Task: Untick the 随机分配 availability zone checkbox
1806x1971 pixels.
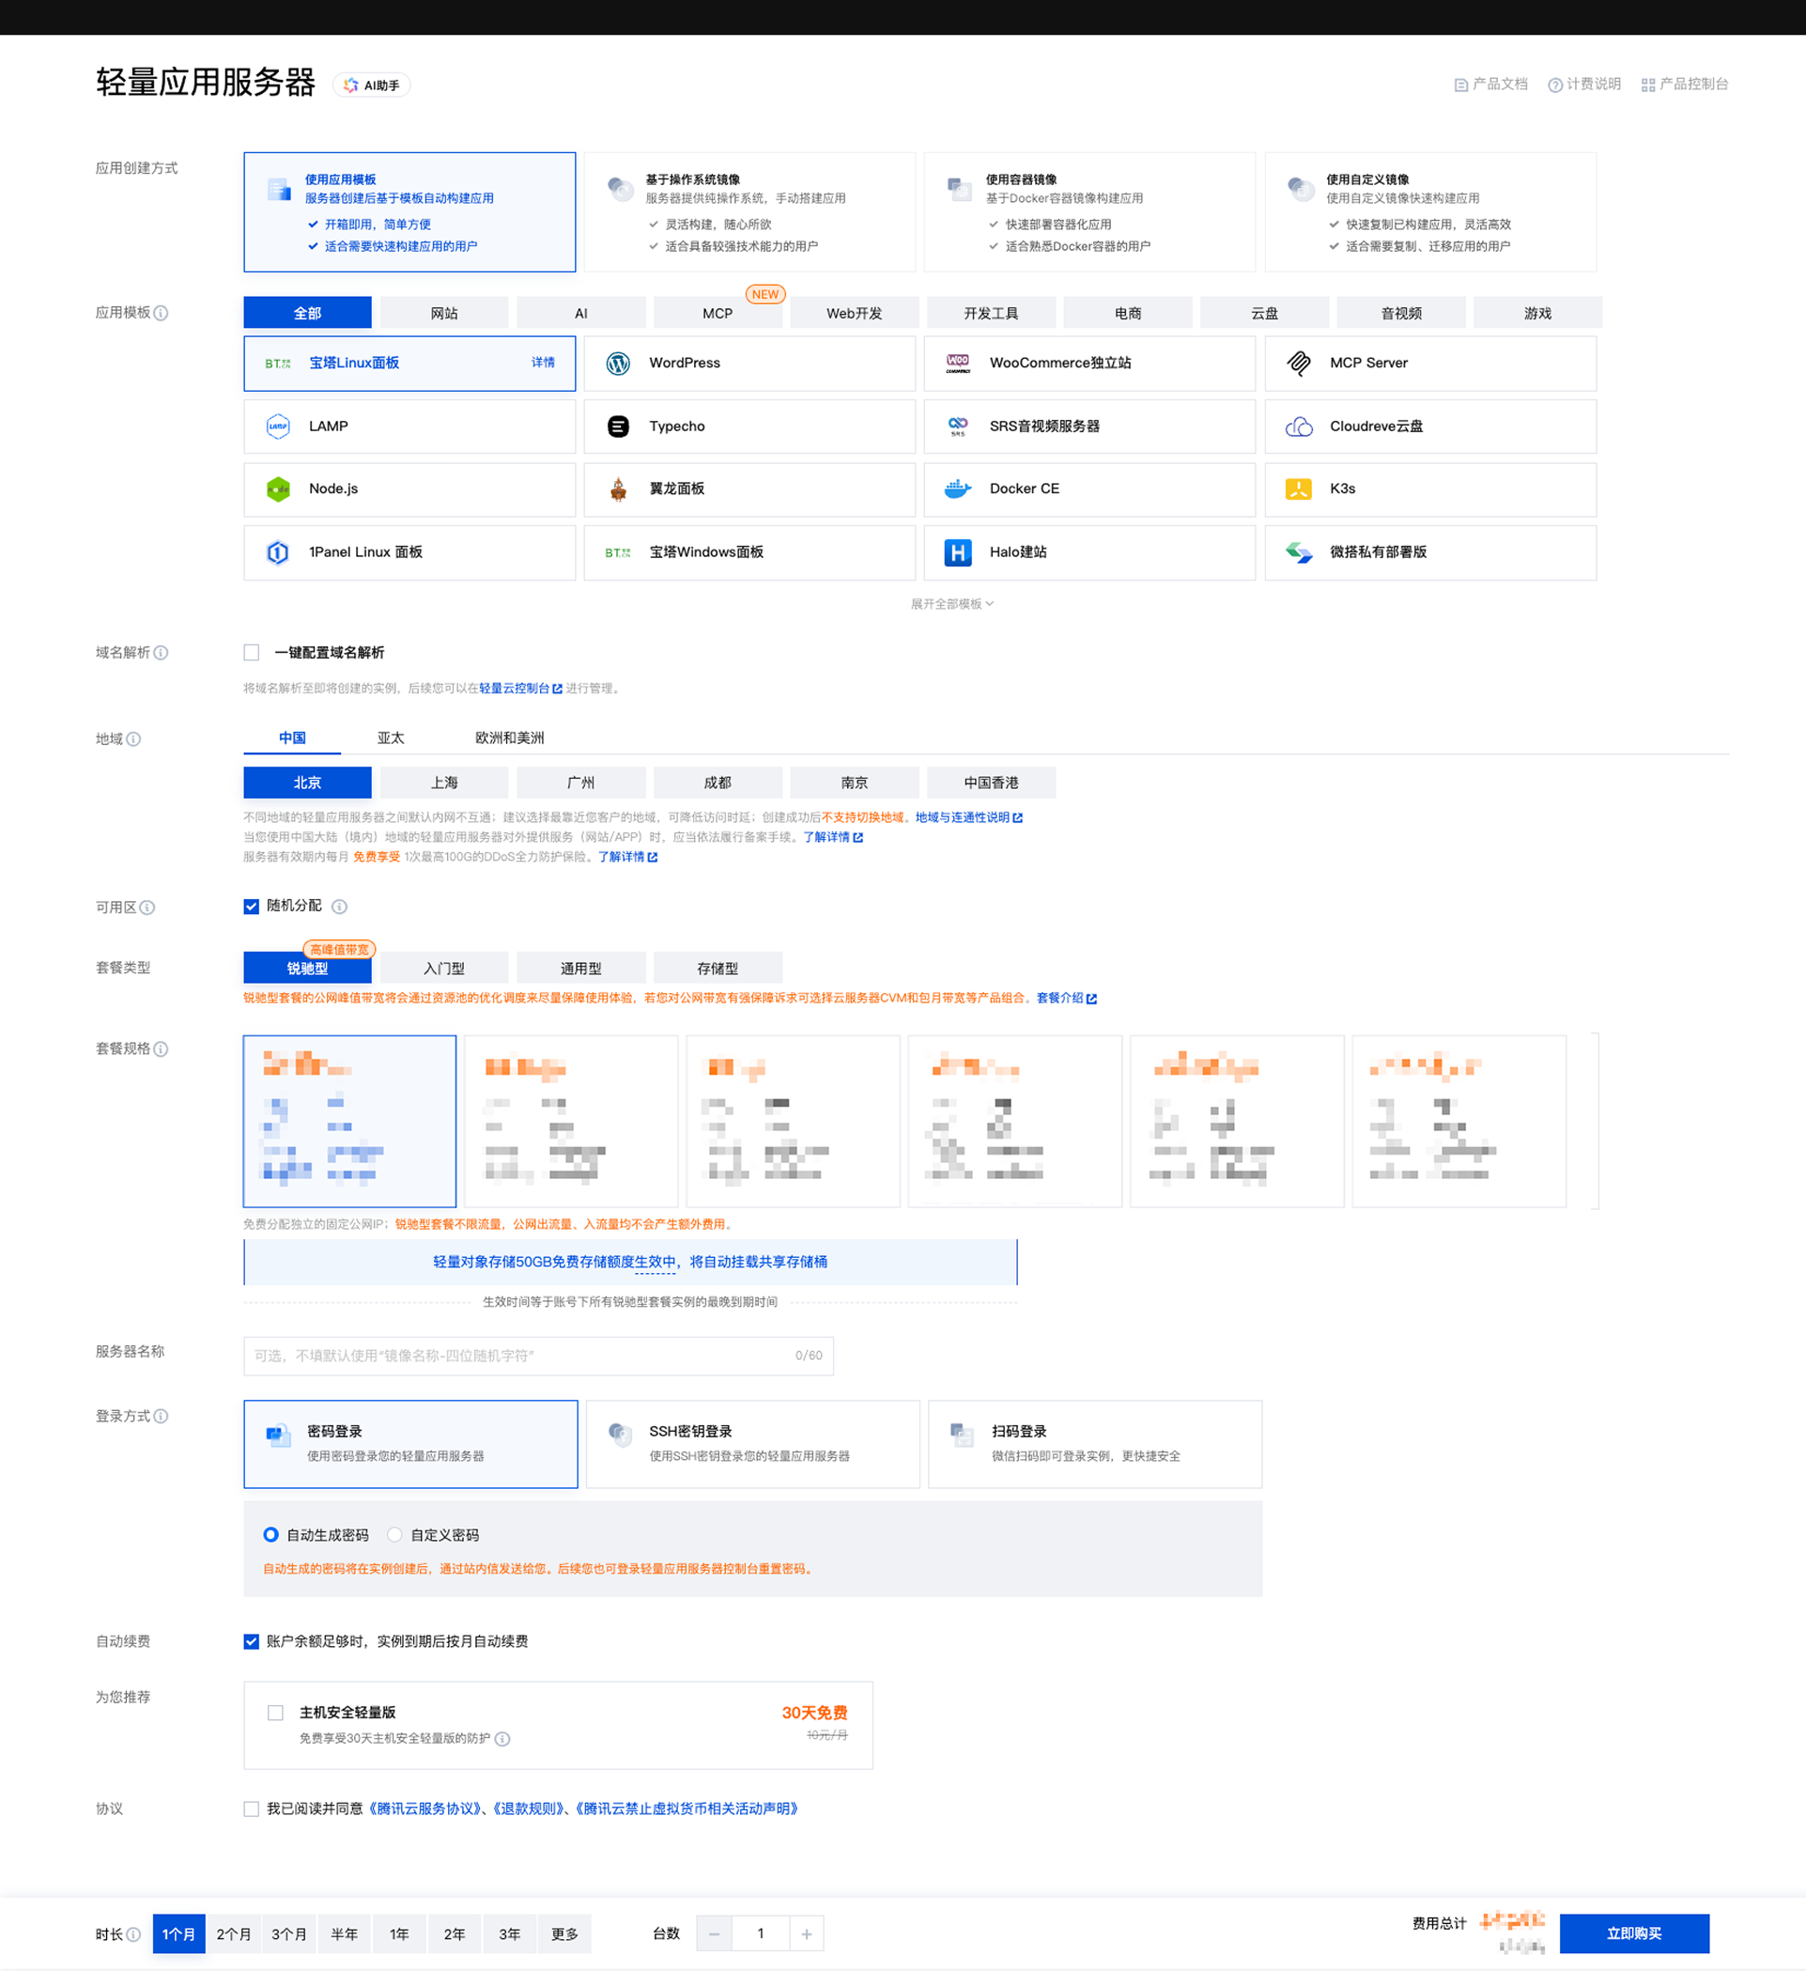Action: [x=251, y=907]
